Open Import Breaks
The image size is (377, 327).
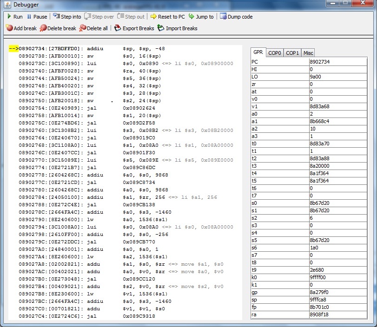tap(177, 28)
